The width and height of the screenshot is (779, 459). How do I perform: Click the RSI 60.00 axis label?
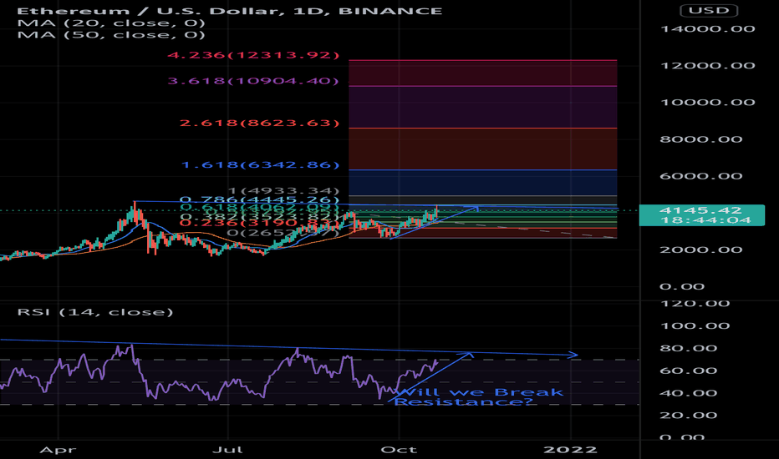click(x=689, y=371)
